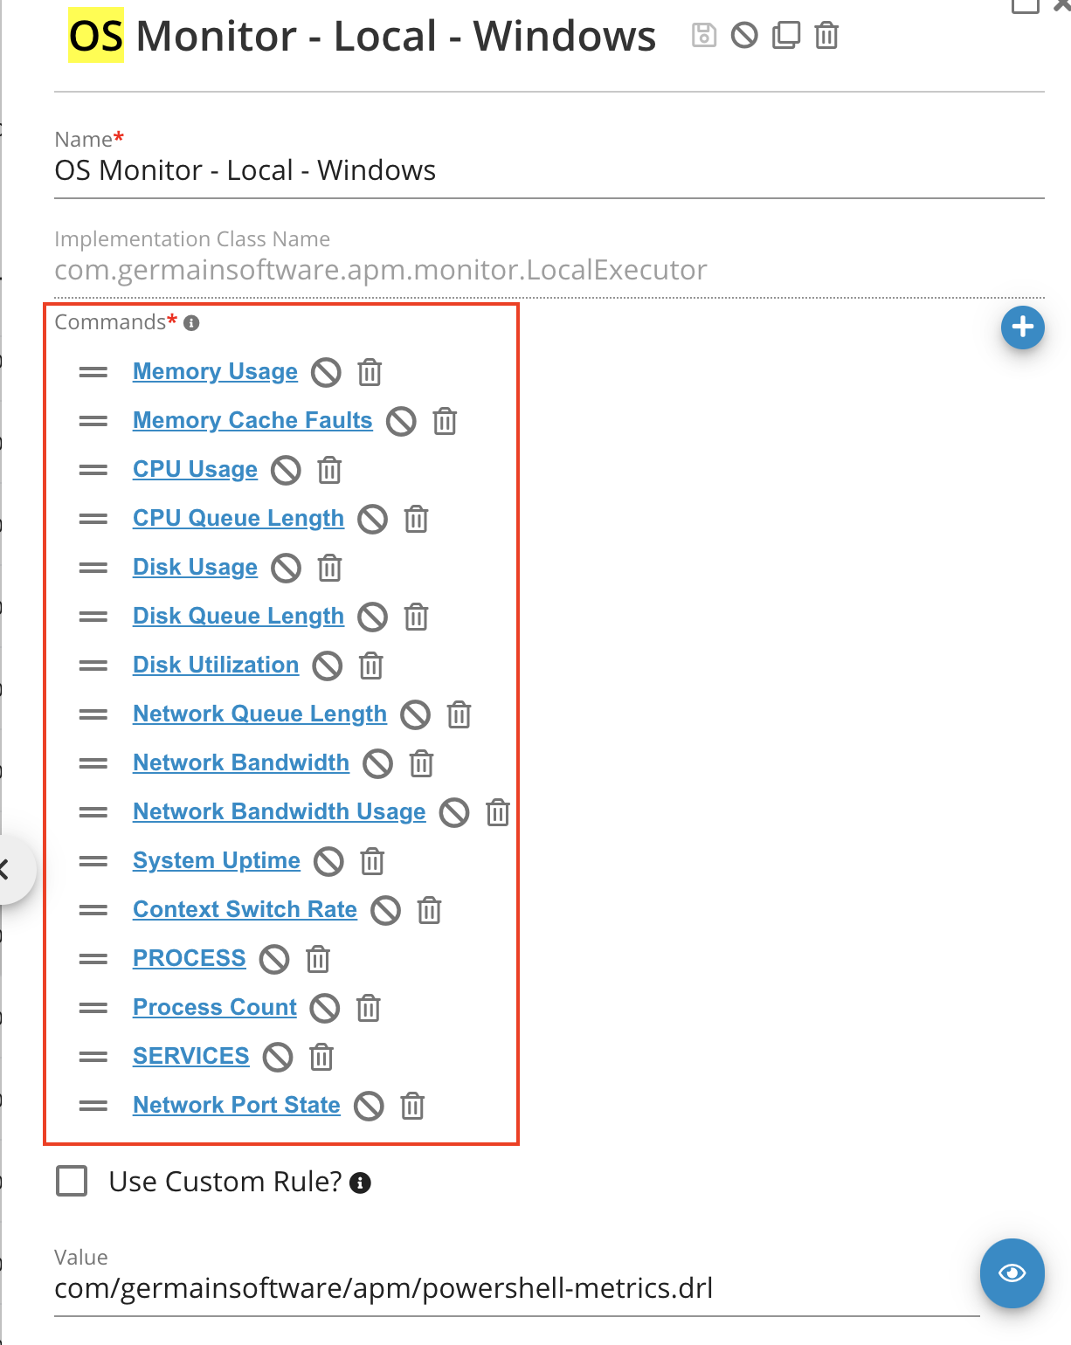Image resolution: width=1071 pixels, height=1345 pixels.
Task: Disable the monitor using the header ban icon
Action: click(x=743, y=36)
